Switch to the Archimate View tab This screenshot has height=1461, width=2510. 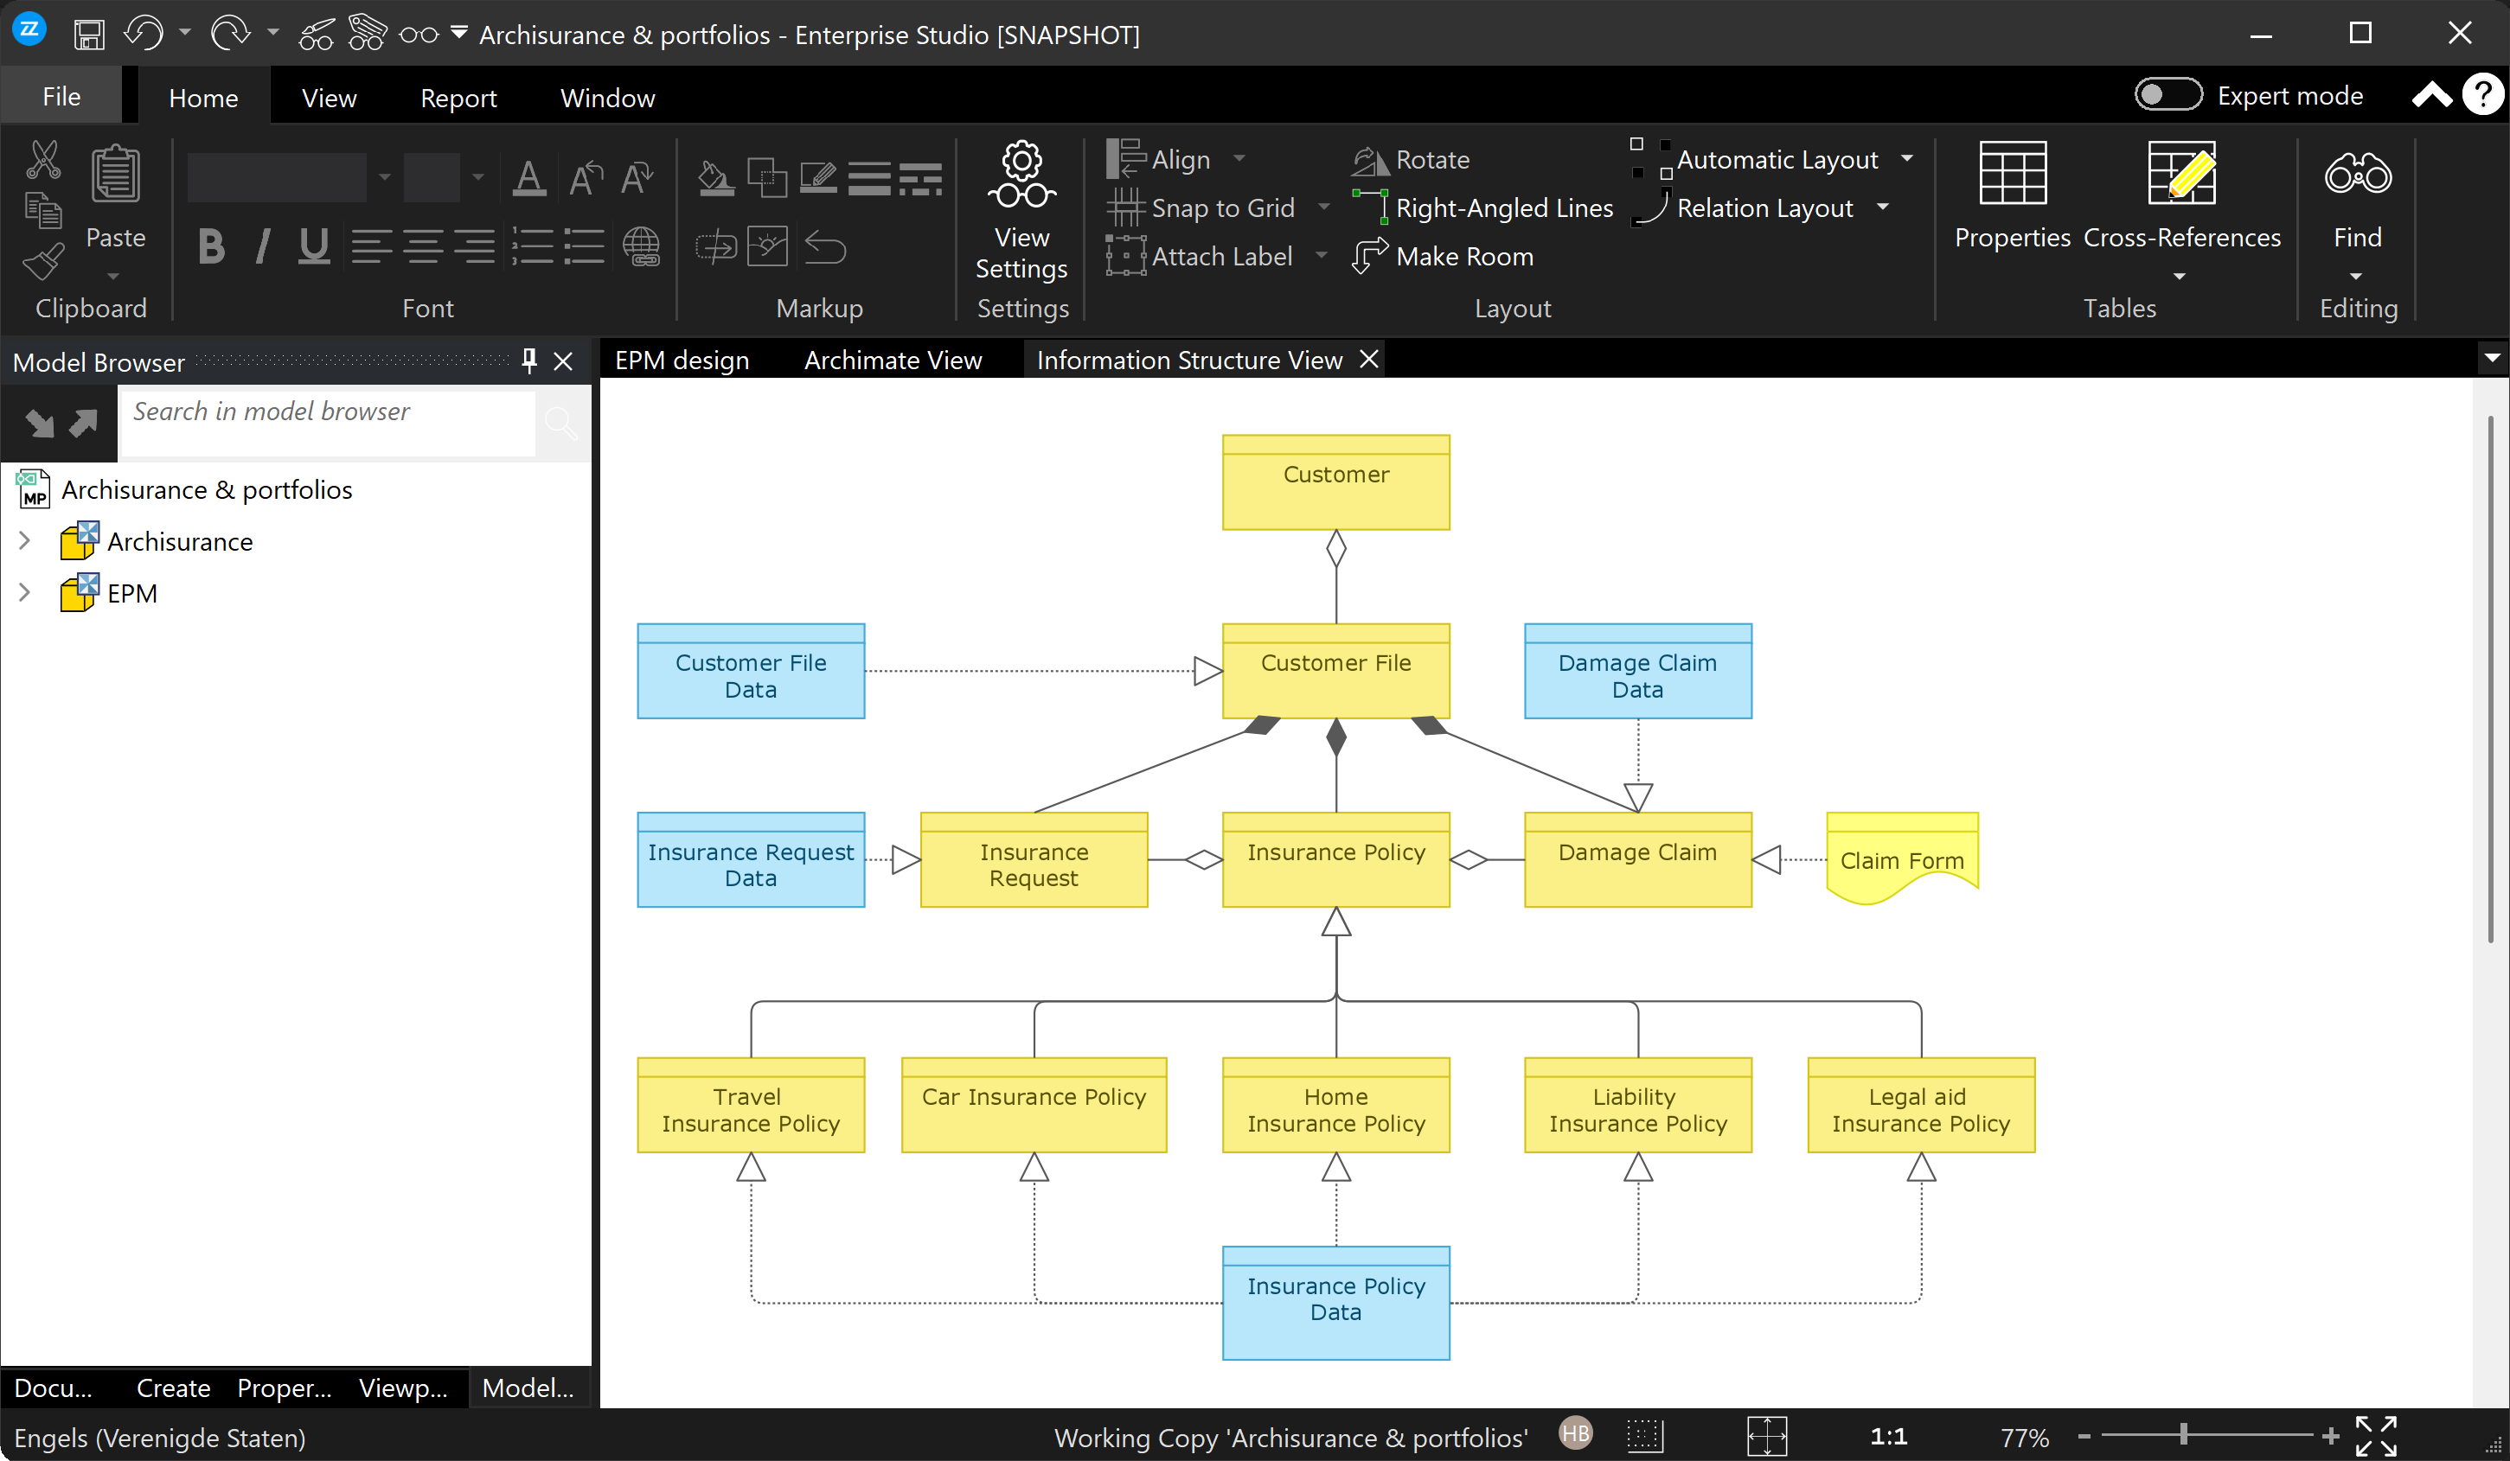coord(893,360)
